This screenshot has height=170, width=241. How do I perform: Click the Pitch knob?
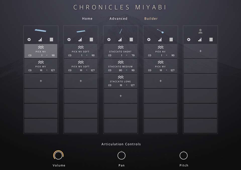pyautogui.click(x=184, y=155)
